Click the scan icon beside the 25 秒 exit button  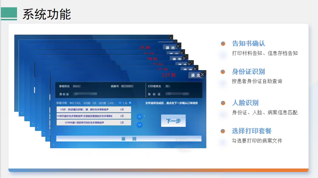click(x=178, y=46)
